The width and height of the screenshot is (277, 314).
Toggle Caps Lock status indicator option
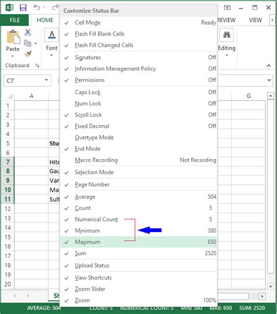(138, 92)
